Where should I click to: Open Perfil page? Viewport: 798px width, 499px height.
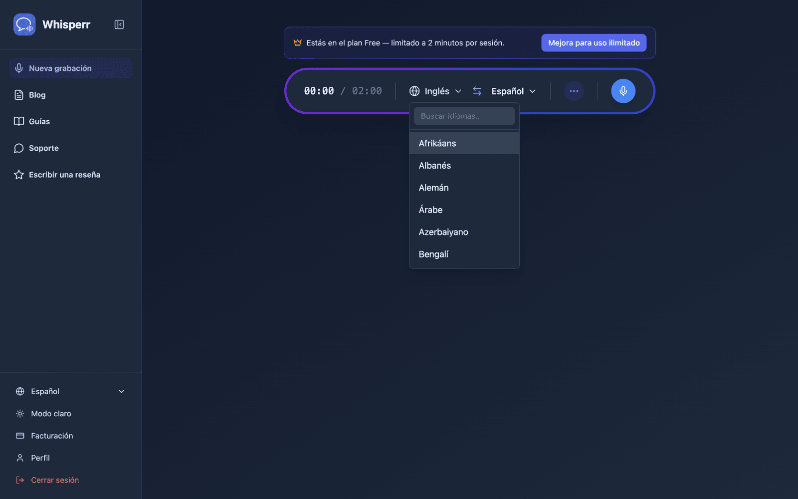pos(71,458)
